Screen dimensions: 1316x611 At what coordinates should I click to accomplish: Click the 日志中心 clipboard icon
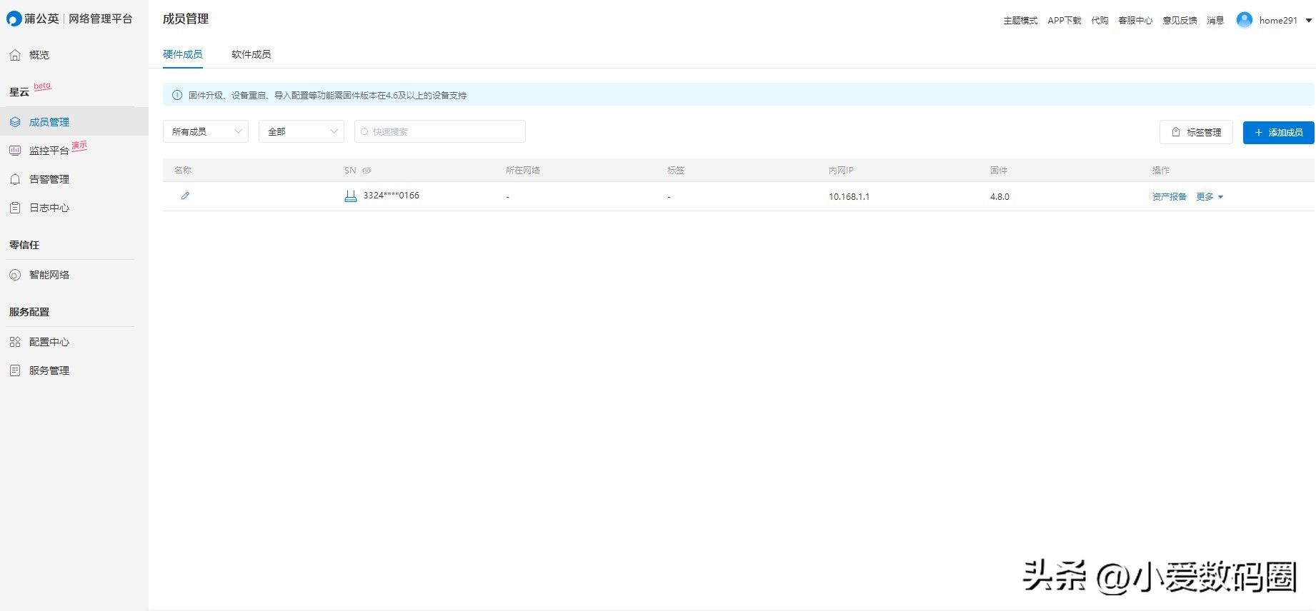coord(15,208)
